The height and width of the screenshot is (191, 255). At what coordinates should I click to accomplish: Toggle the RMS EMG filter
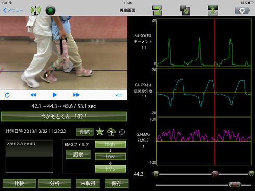coord(110,169)
